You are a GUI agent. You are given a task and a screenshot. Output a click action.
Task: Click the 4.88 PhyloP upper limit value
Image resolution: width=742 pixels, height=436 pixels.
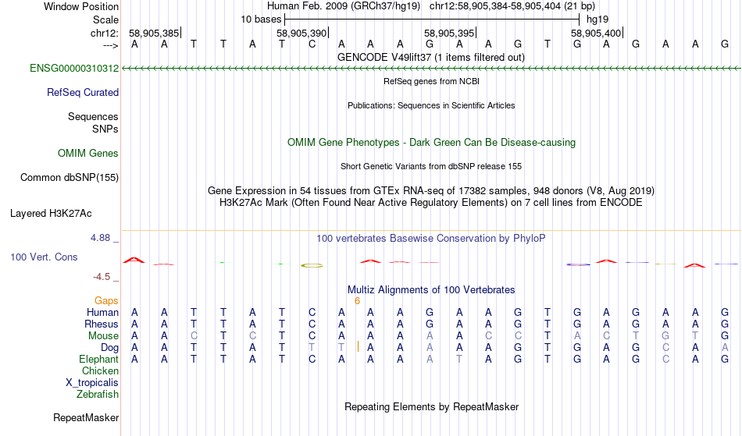(100, 238)
